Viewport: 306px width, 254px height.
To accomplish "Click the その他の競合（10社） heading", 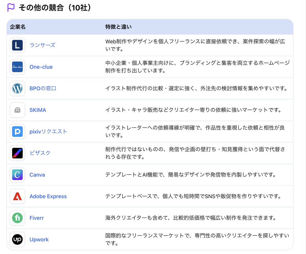I will (x=55, y=8).
